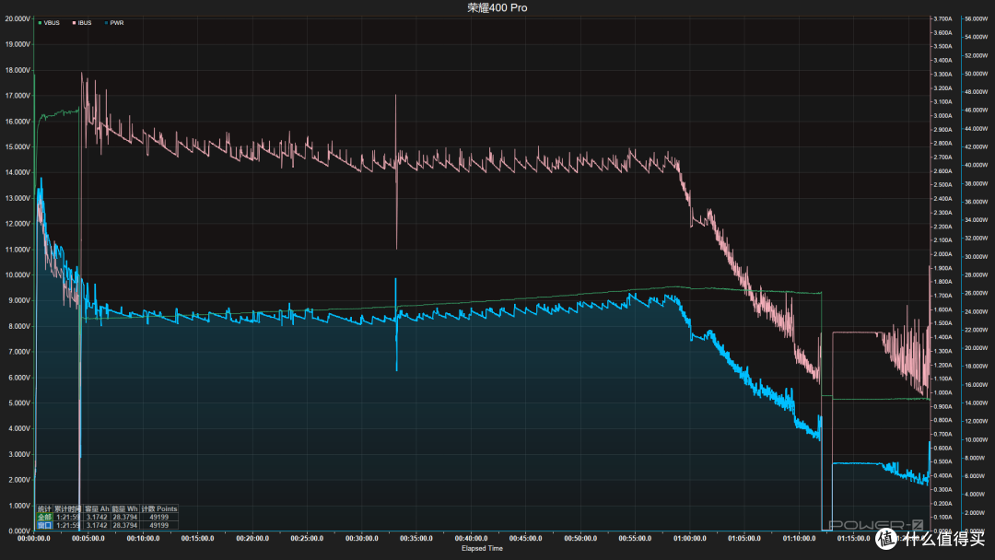995x560 pixels.
Task: Toggle the VBUS series in the legend
Action: point(49,23)
